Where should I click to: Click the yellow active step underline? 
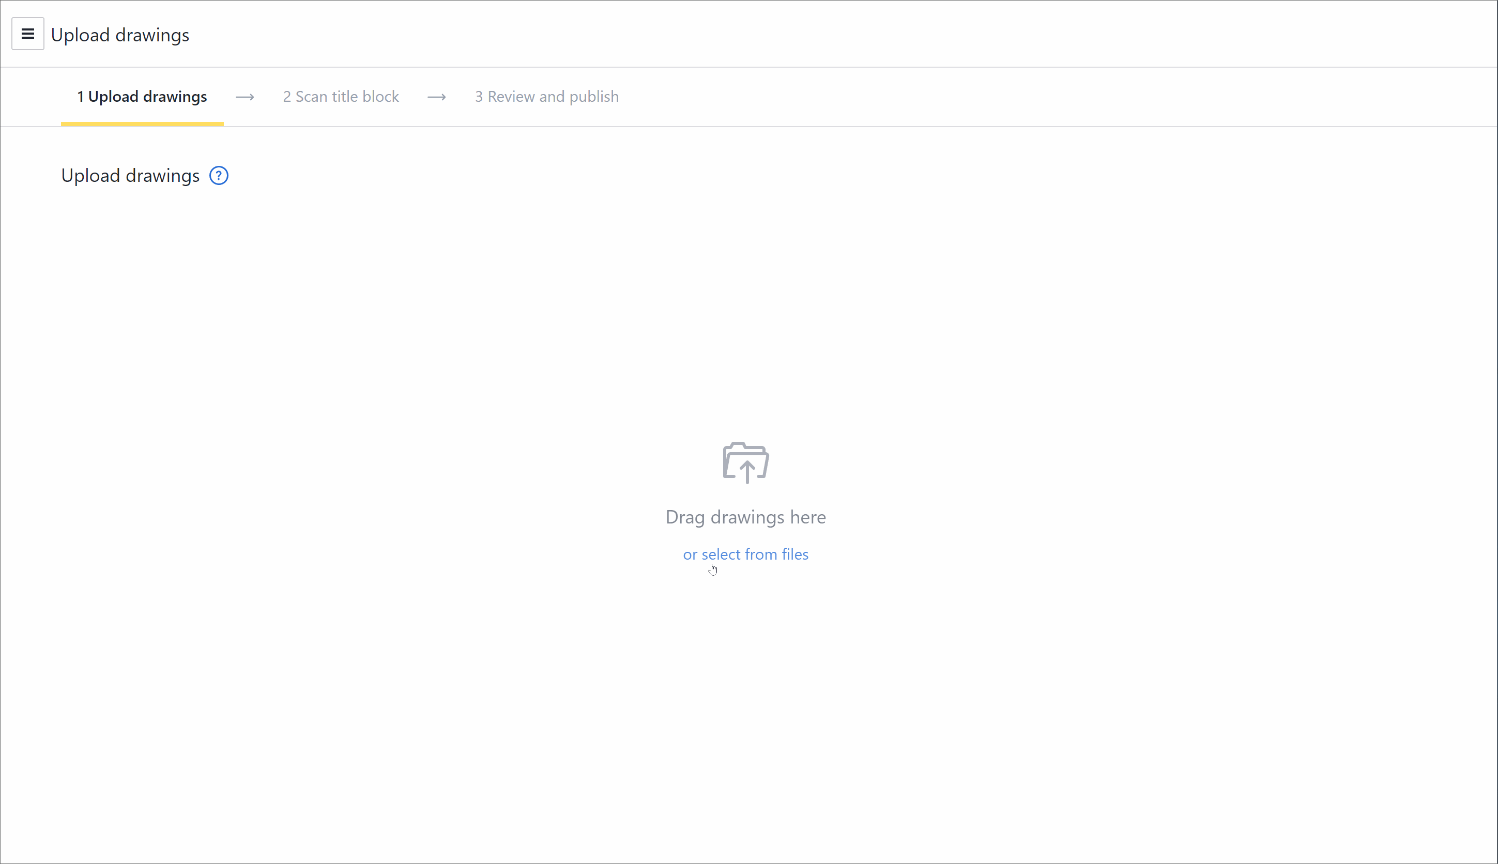coord(142,124)
